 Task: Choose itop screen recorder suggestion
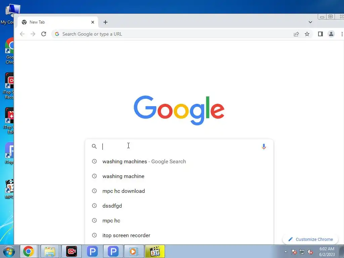[179, 235]
